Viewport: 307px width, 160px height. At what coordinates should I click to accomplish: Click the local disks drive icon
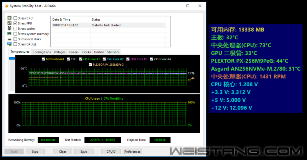10,39
